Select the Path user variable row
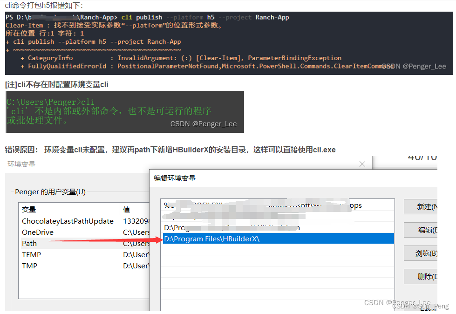Image resolution: width=456 pixels, height=314 pixels. tap(84, 243)
